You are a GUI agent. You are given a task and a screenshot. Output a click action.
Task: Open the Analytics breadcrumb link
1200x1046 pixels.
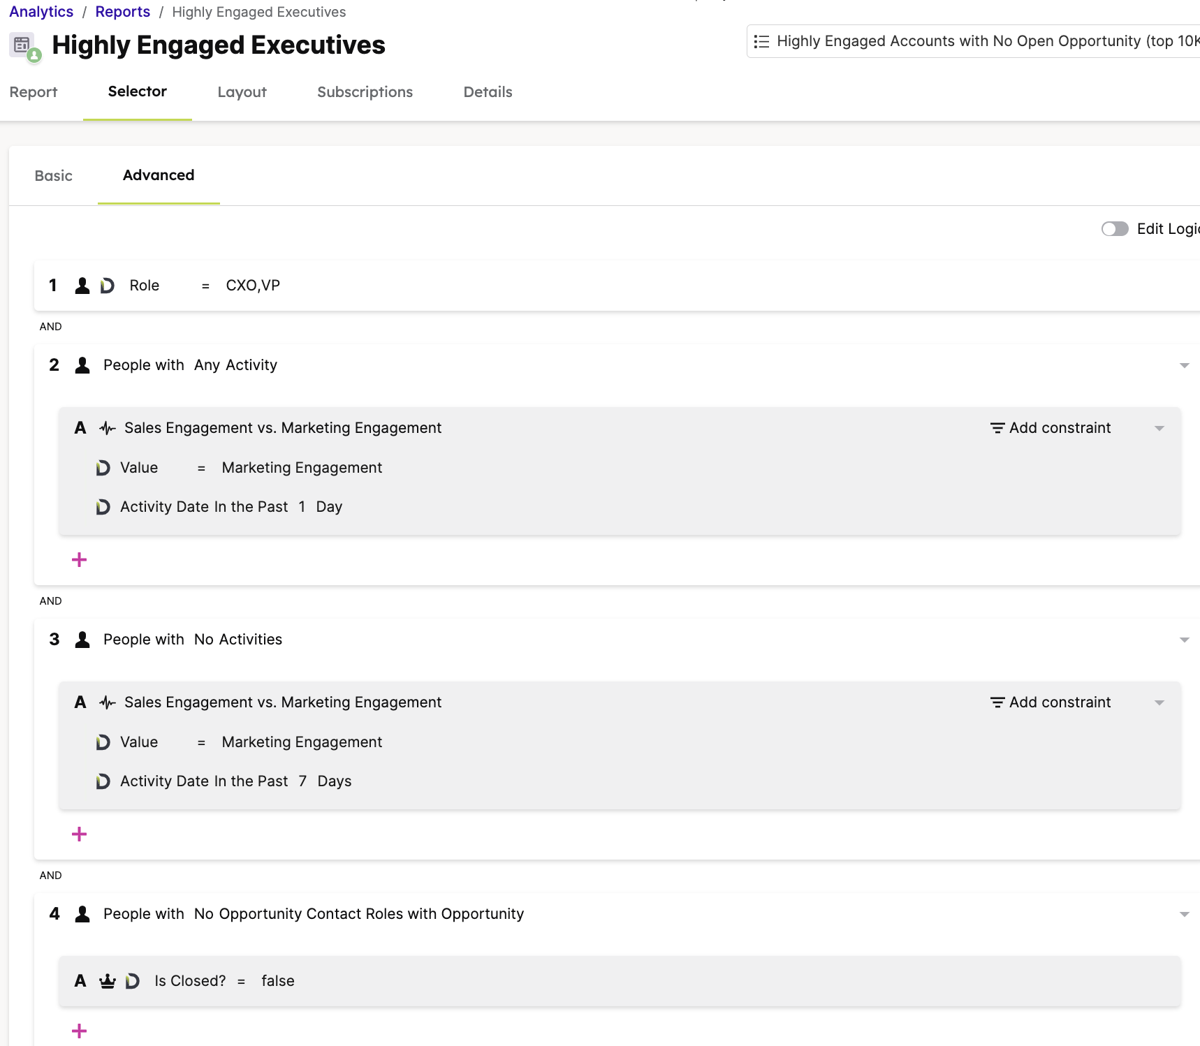pos(41,12)
